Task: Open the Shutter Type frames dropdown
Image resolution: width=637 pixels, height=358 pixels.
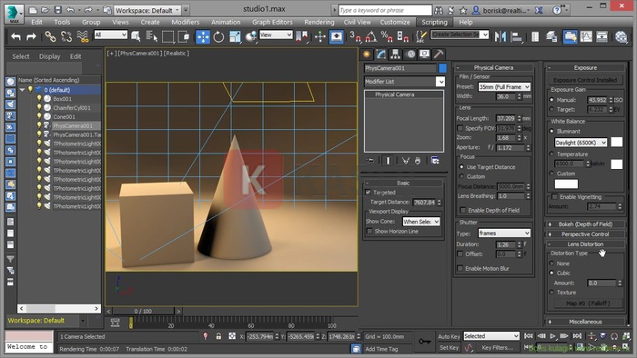Action: pos(504,234)
